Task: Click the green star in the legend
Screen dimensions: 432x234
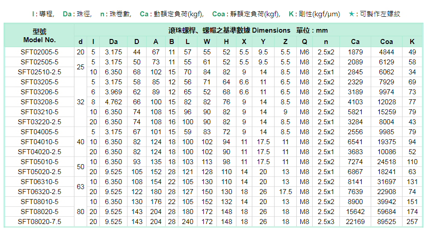Action: click(352, 14)
